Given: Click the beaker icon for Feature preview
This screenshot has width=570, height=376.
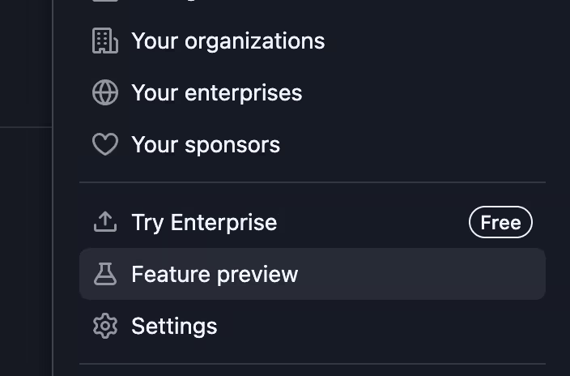Looking at the screenshot, I should tap(105, 274).
